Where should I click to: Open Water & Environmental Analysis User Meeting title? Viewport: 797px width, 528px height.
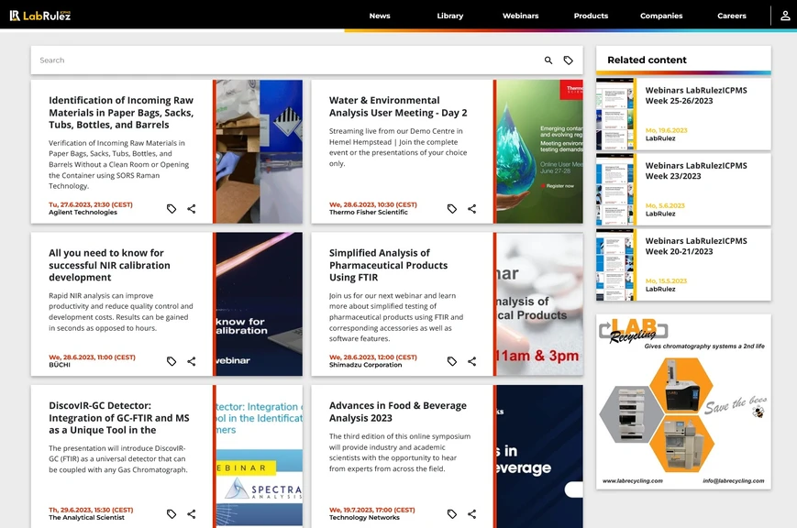(x=398, y=106)
